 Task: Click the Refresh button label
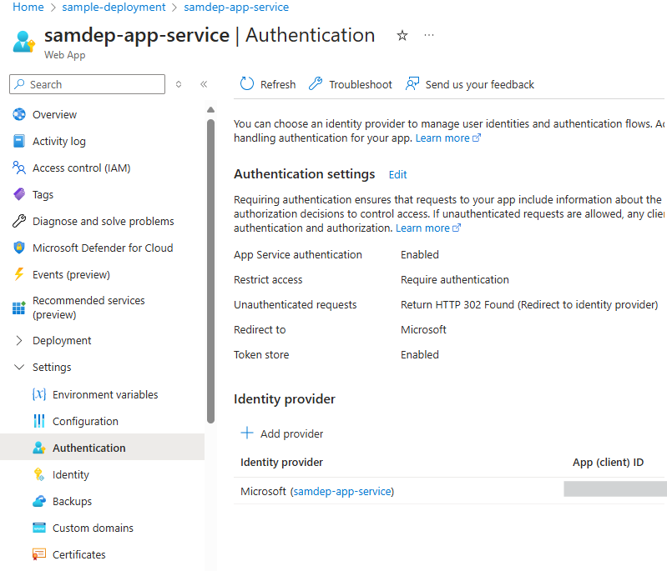pyautogui.click(x=278, y=84)
